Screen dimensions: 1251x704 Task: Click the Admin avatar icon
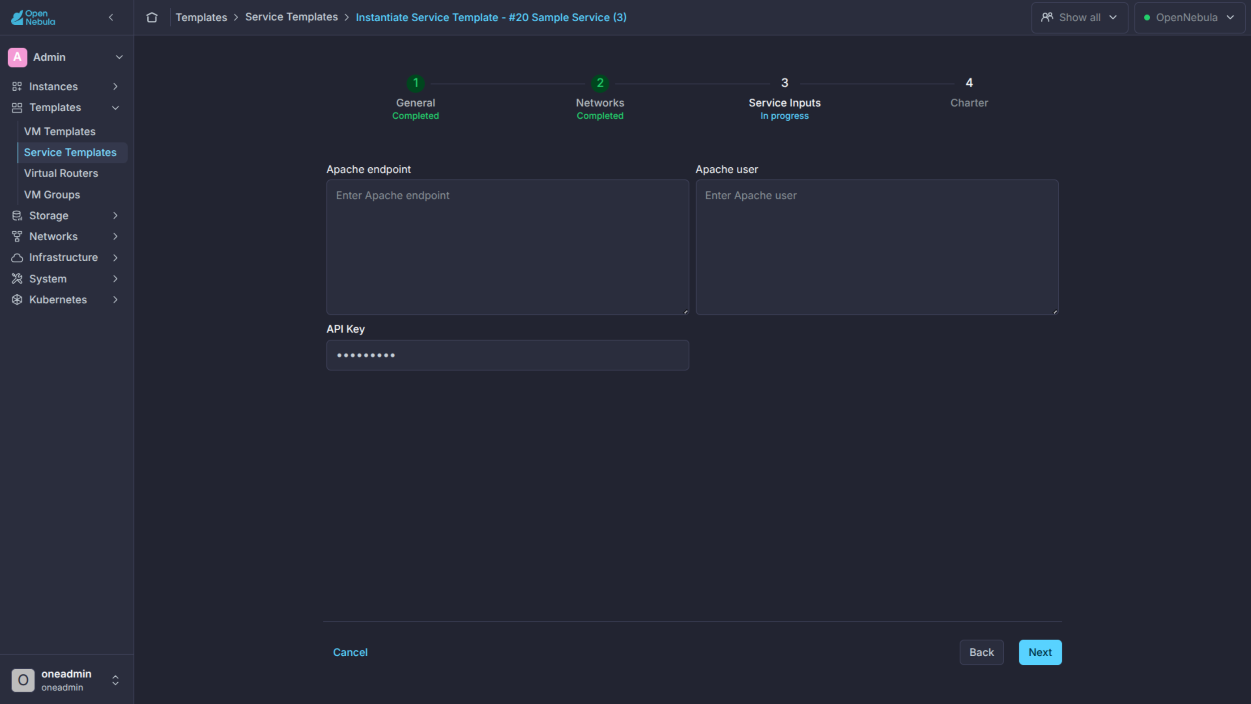17,57
